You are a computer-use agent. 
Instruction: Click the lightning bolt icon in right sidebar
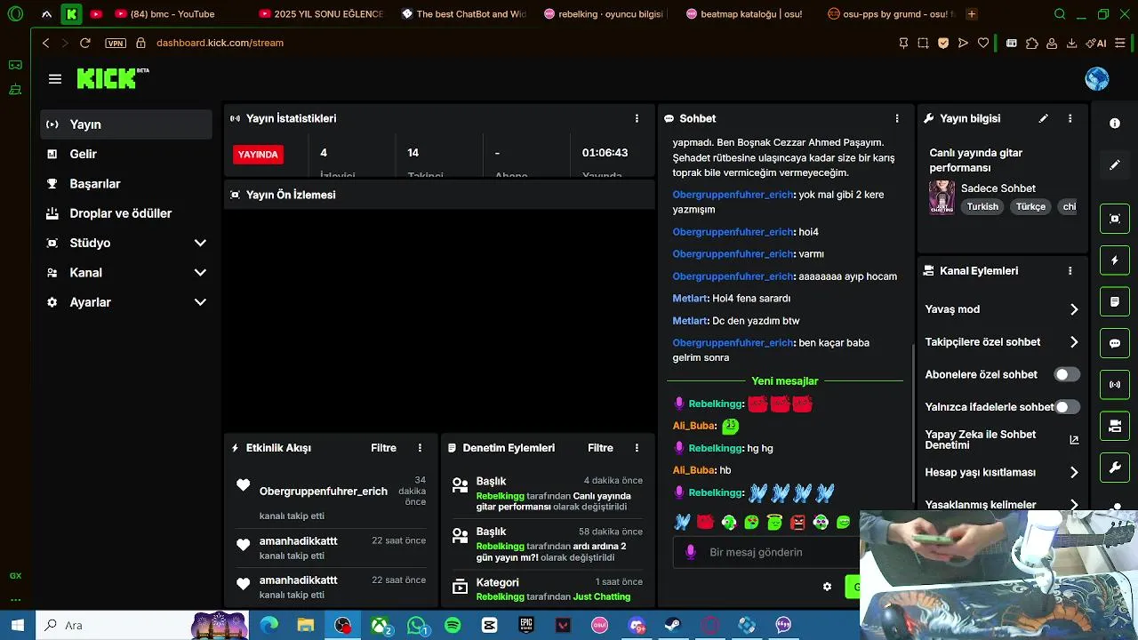point(1115,260)
